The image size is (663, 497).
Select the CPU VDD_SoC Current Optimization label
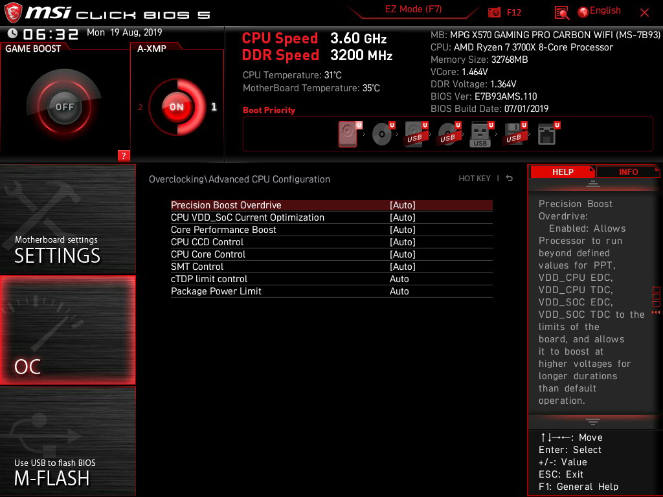pyautogui.click(x=247, y=217)
